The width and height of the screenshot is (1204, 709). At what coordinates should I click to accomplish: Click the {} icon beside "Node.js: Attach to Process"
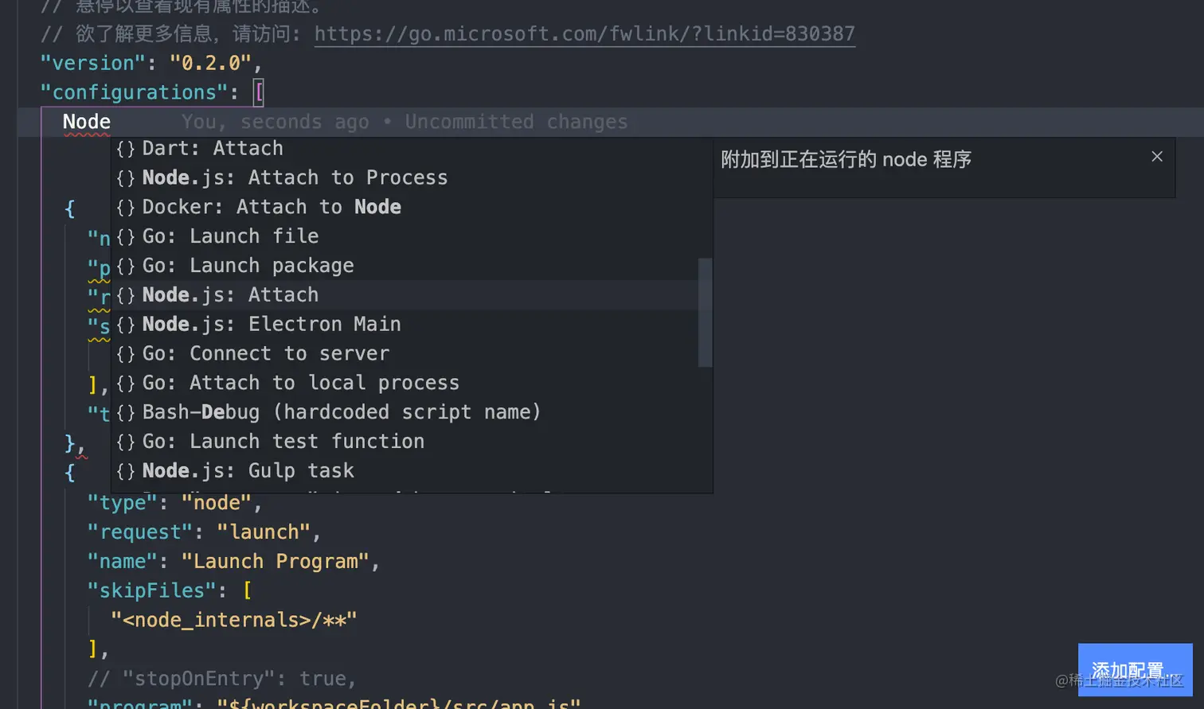click(x=126, y=177)
